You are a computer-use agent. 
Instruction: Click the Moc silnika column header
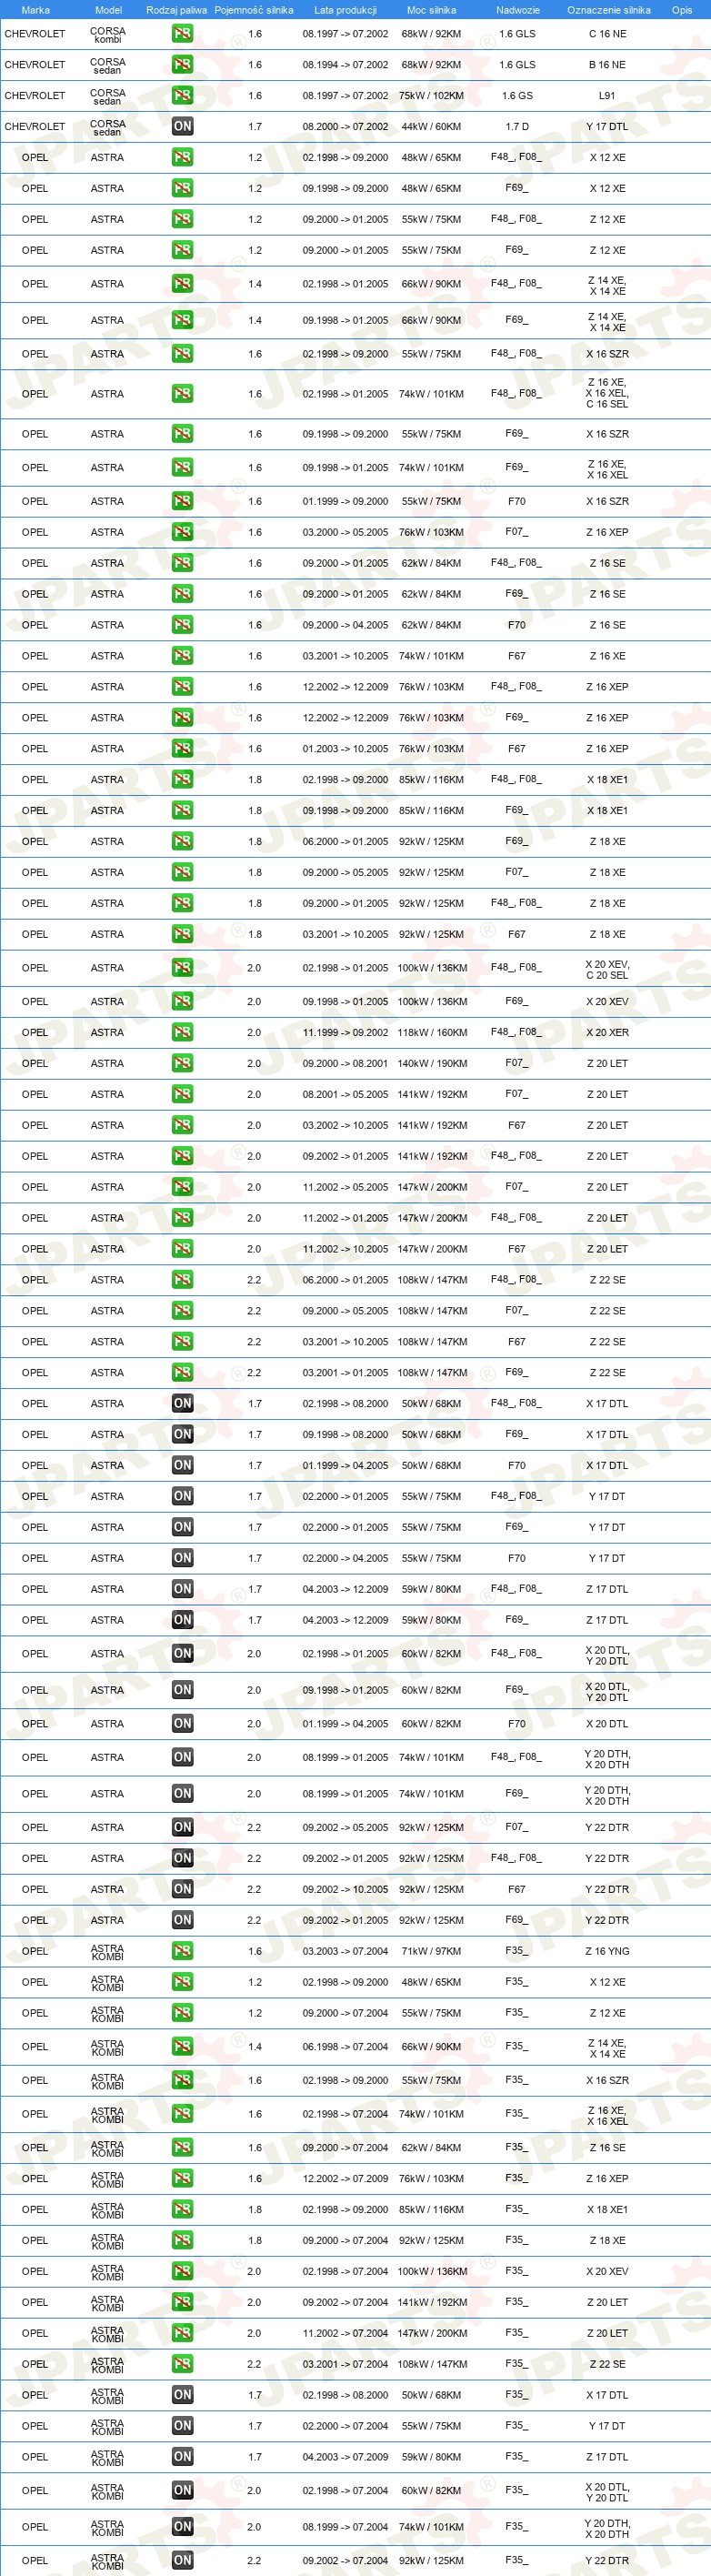click(x=431, y=10)
